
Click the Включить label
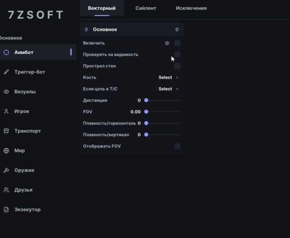pyautogui.click(x=94, y=43)
